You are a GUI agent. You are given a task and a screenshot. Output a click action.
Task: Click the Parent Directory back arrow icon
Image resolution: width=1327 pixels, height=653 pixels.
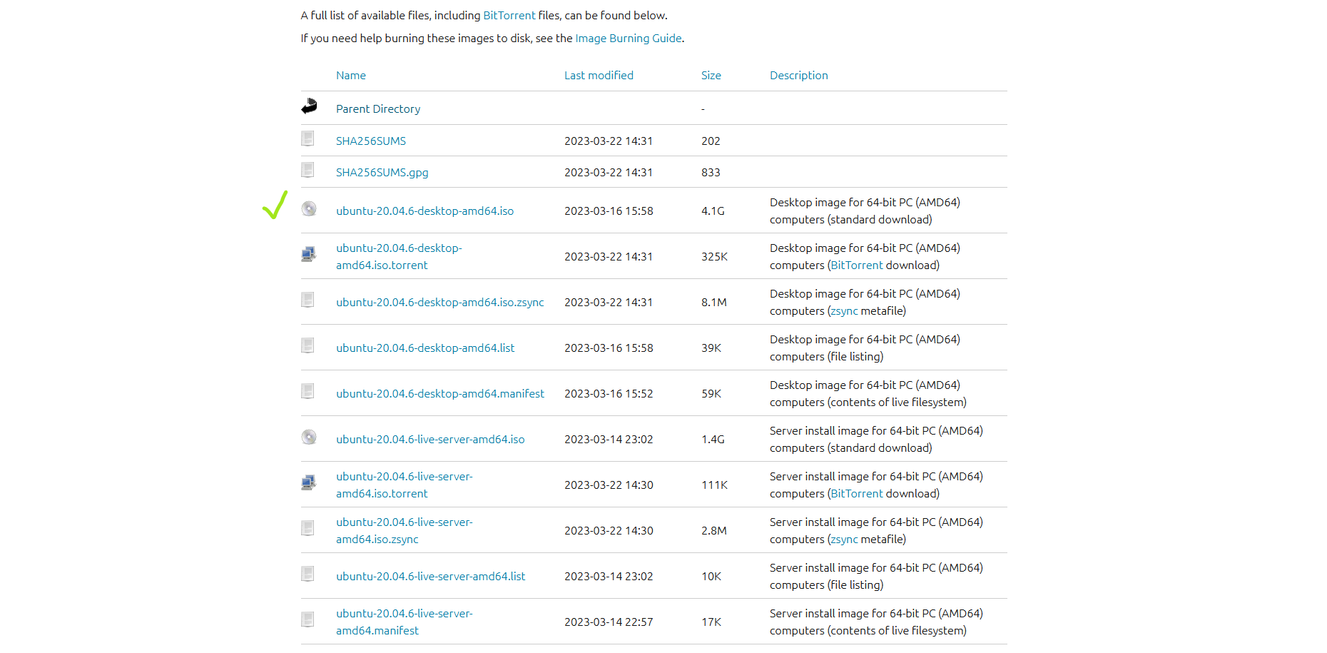[x=309, y=106]
